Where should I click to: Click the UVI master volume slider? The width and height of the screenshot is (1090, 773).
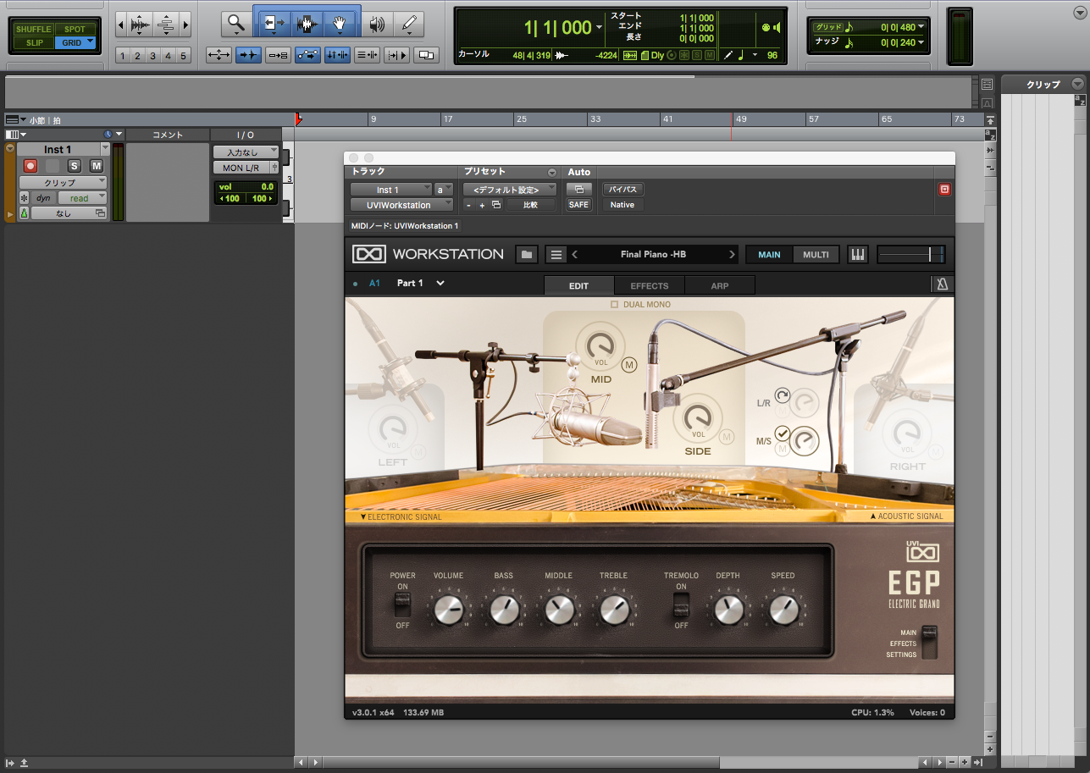pyautogui.click(x=911, y=254)
